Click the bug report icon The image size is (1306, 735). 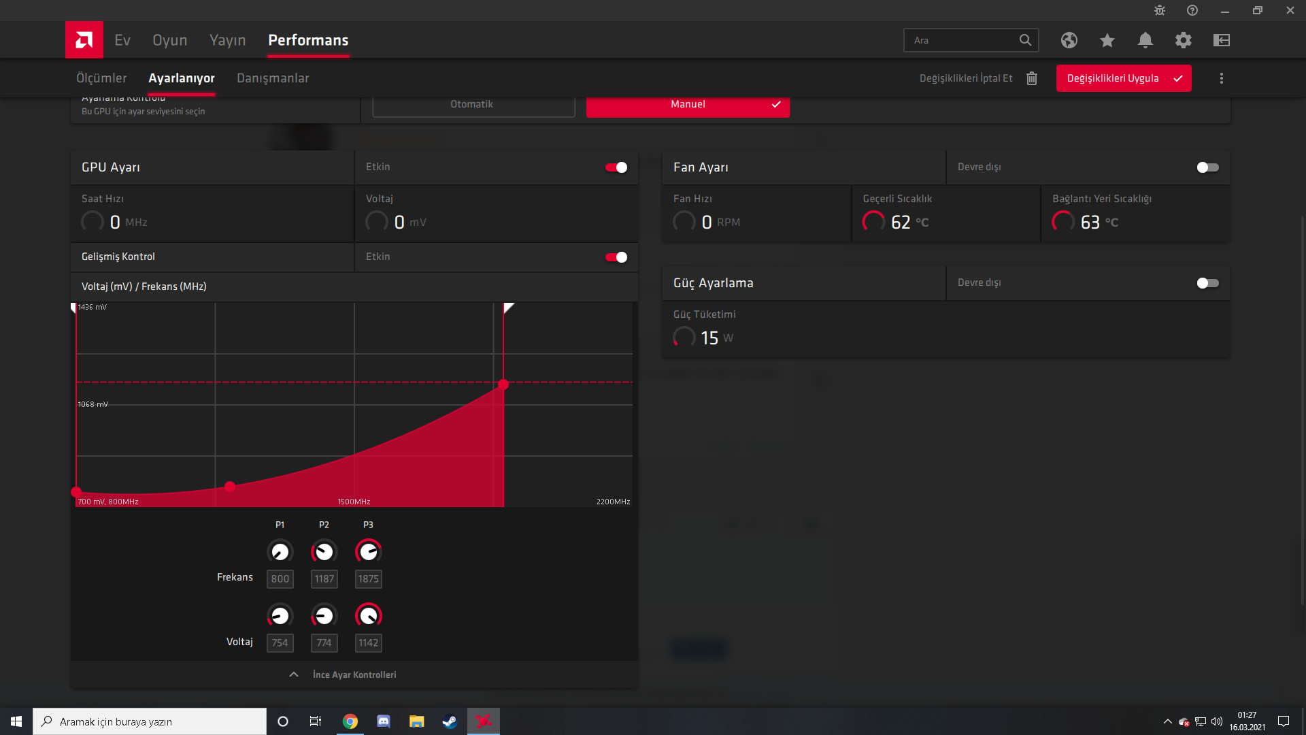[x=1160, y=10]
